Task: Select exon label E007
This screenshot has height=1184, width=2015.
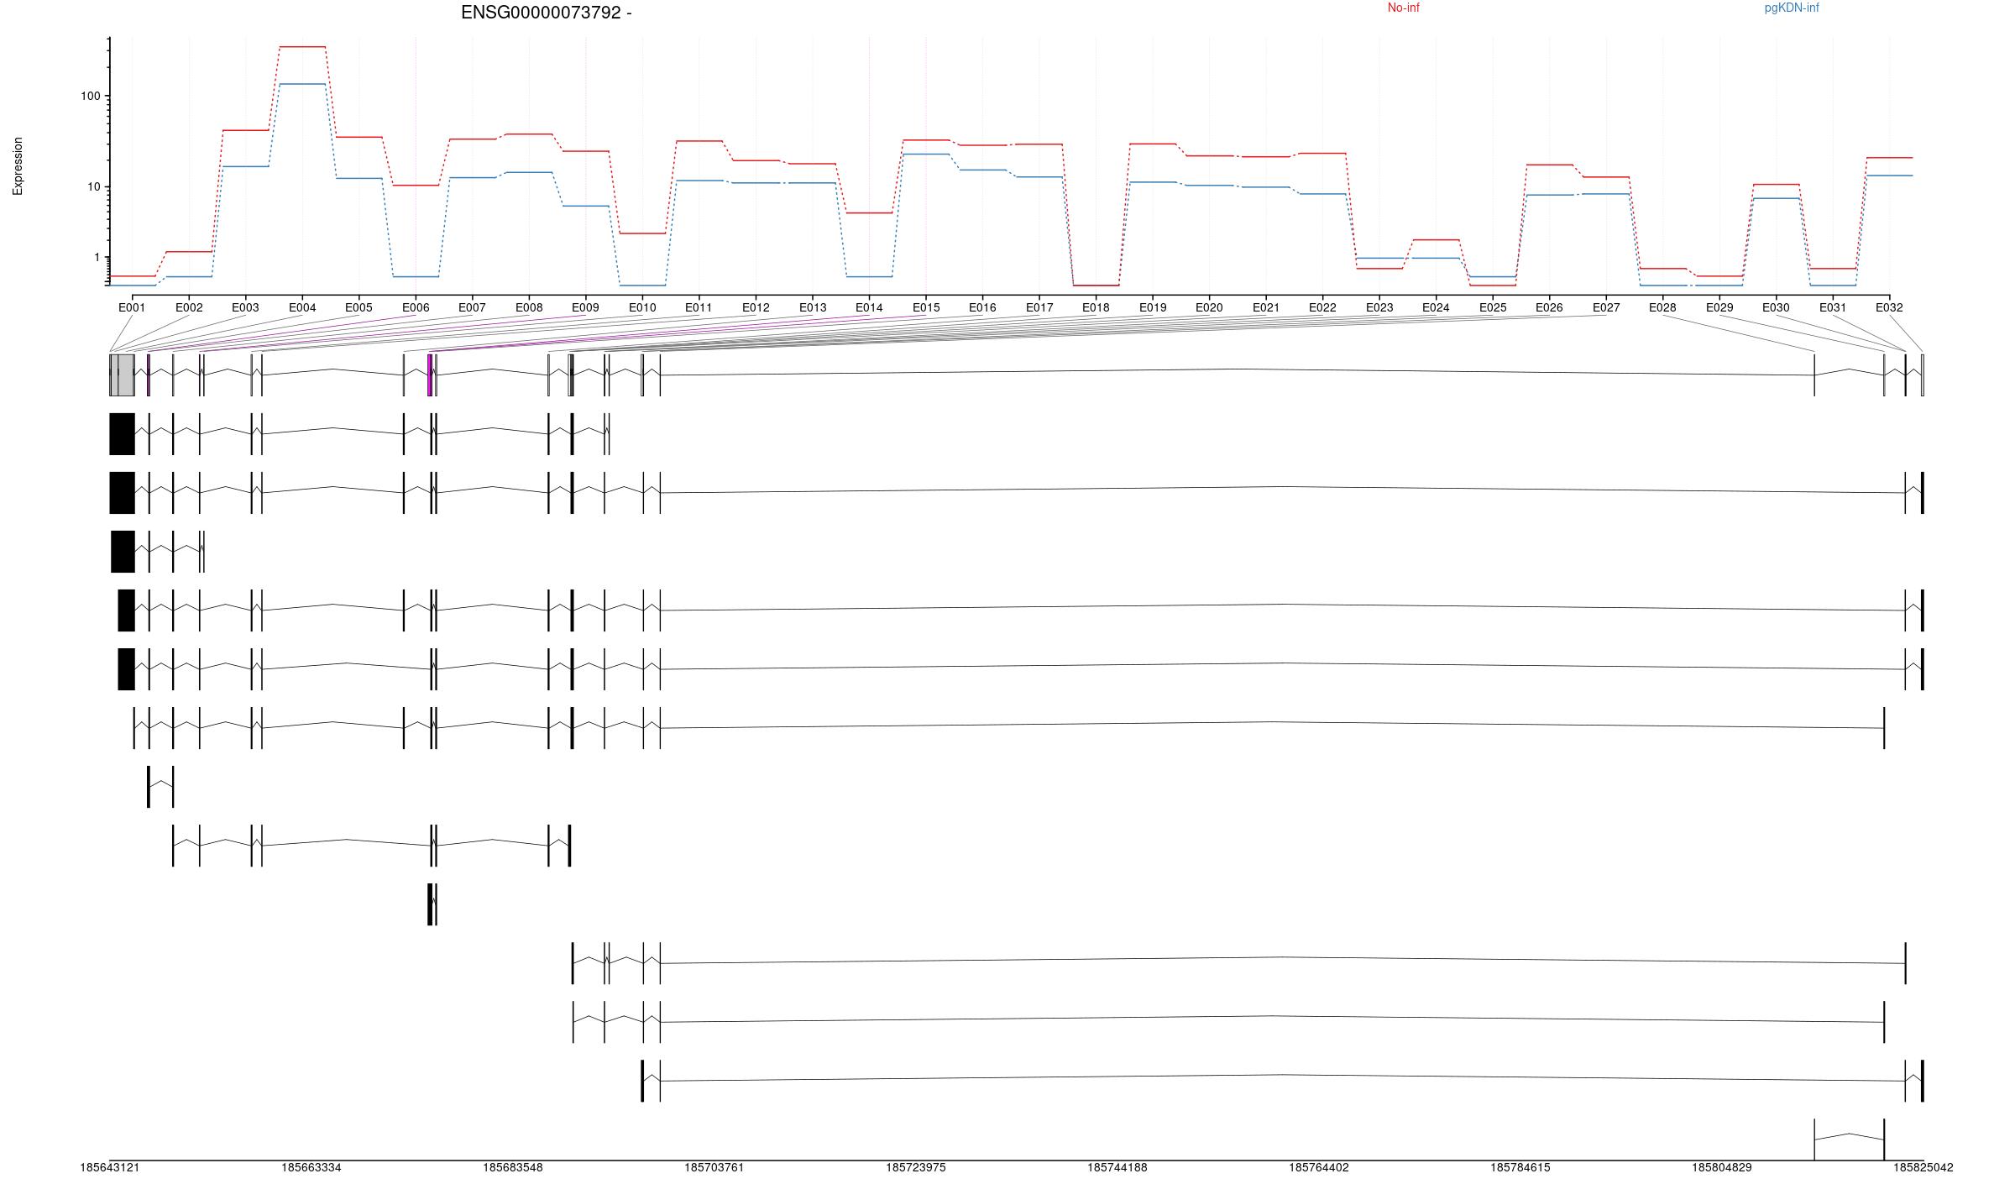Action: coord(472,307)
